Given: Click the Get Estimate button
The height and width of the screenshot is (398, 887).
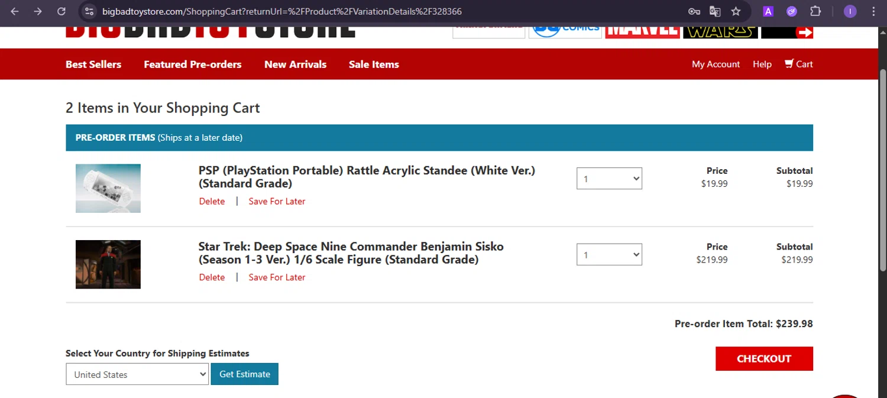Looking at the screenshot, I should [x=245, y=374].
